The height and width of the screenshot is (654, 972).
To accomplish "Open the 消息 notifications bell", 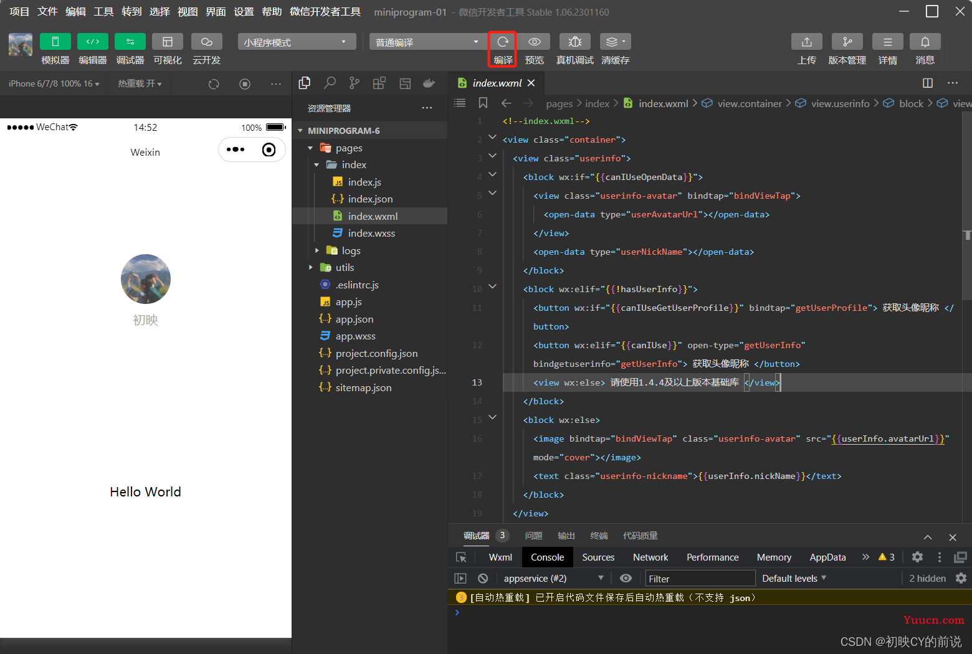I will (925, 42).
